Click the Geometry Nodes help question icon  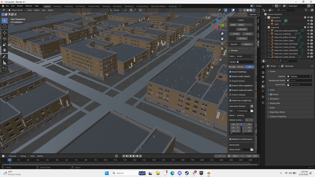252,106
